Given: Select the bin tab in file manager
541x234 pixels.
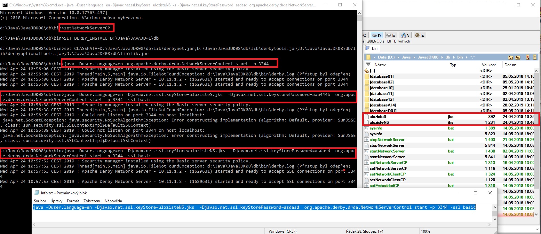Looking at the screenshot, I should tap(372, 49).
